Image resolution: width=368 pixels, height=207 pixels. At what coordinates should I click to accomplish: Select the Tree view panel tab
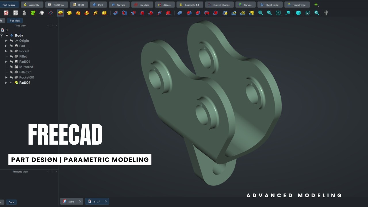(x=15, y=20)
